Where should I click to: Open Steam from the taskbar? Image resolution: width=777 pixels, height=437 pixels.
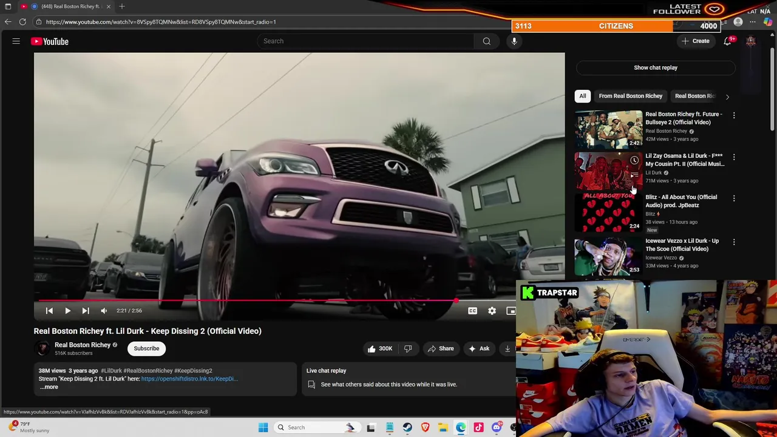(407, 427)
